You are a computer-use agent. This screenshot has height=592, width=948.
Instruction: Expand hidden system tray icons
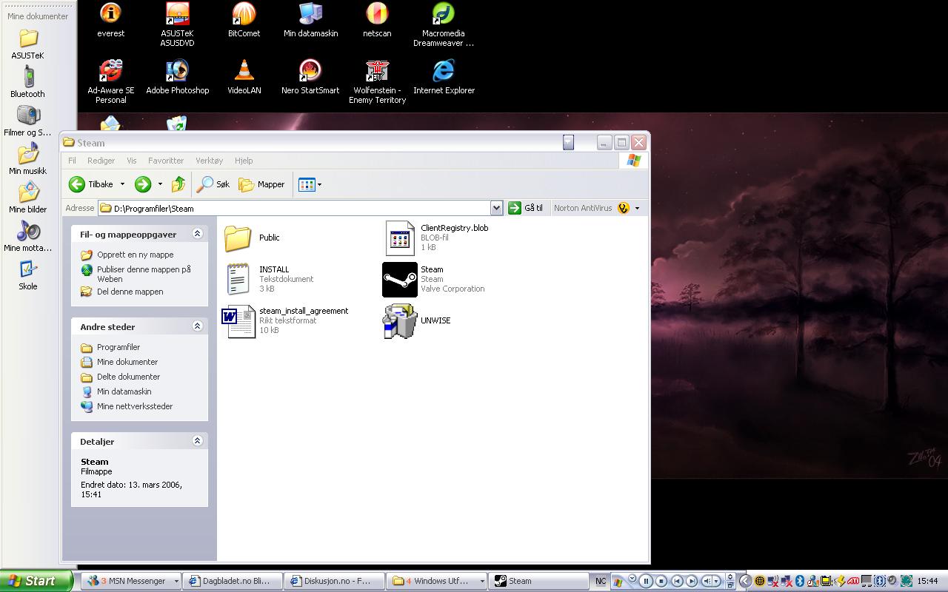pos(745,581)
